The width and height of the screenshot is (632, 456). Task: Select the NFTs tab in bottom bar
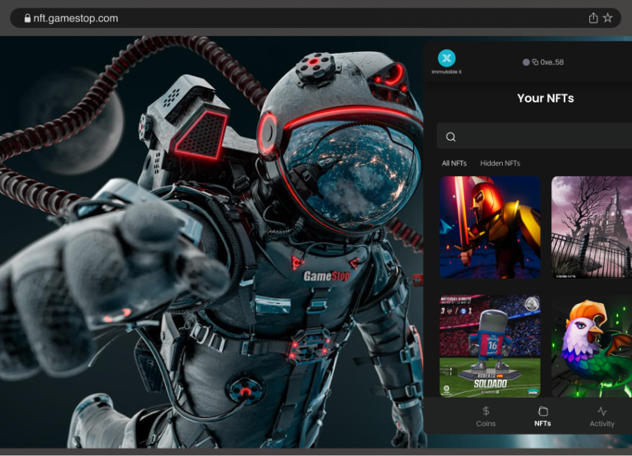tap(542, 416)
